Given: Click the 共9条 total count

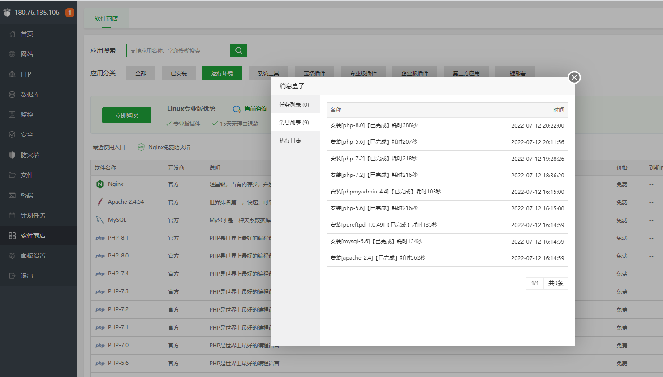Looking at the screenshot, I should 556,283.
